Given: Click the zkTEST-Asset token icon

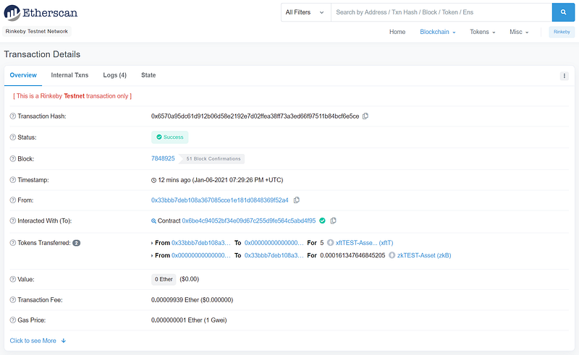Looking at the screenshot, I should [392, 255].
